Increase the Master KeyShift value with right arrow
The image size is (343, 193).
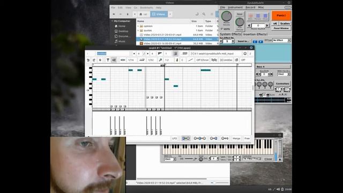267,26
